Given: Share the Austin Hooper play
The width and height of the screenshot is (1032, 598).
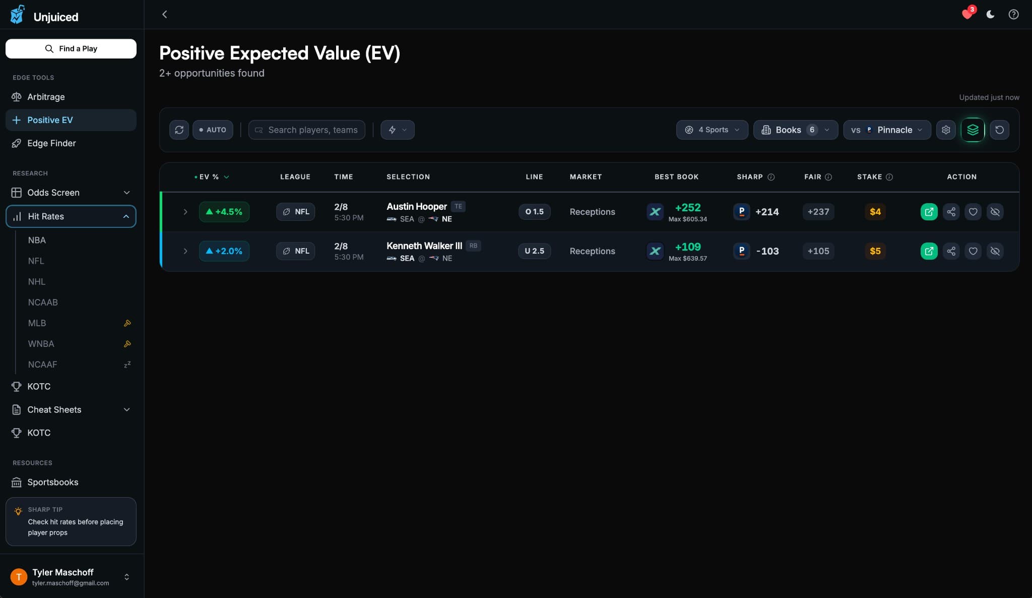Looking at the screenshot, I should pyautogui.click(x=951, y=212).
